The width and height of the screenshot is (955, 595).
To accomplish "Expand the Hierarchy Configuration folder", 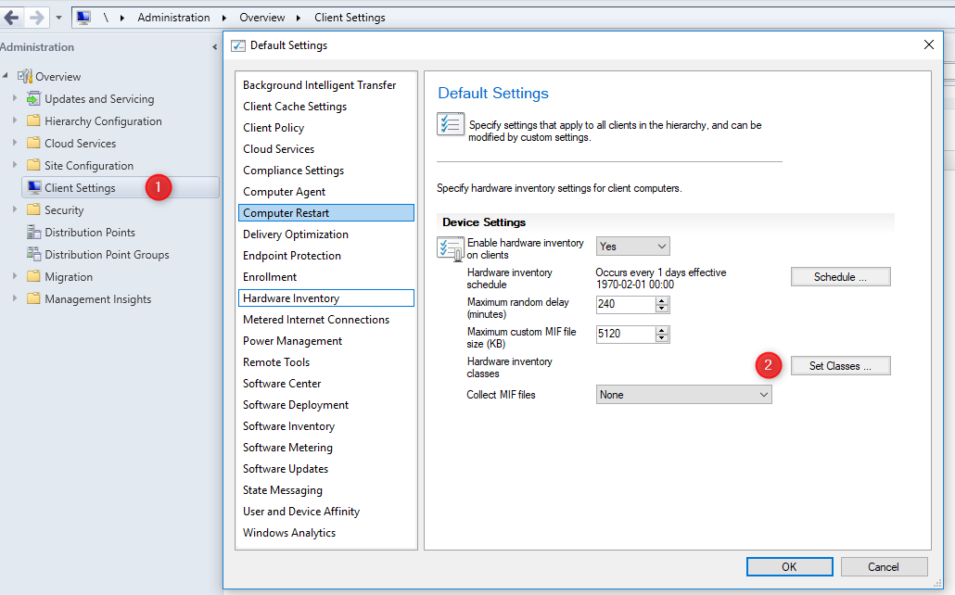I will pyautogui.click(x=15, y=120).
